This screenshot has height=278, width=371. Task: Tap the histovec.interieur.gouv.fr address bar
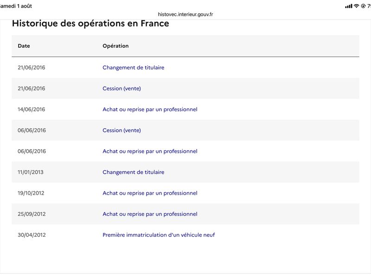(185, 14)
